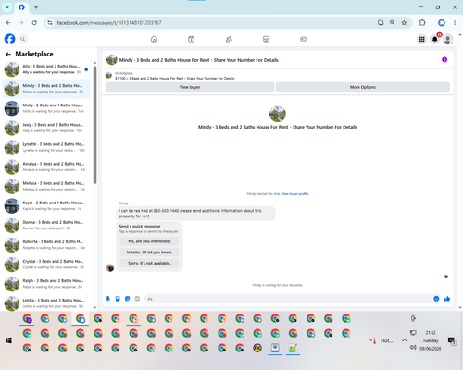Open the Facebook search icon
The image size is (463, 370).
point(22,39)
